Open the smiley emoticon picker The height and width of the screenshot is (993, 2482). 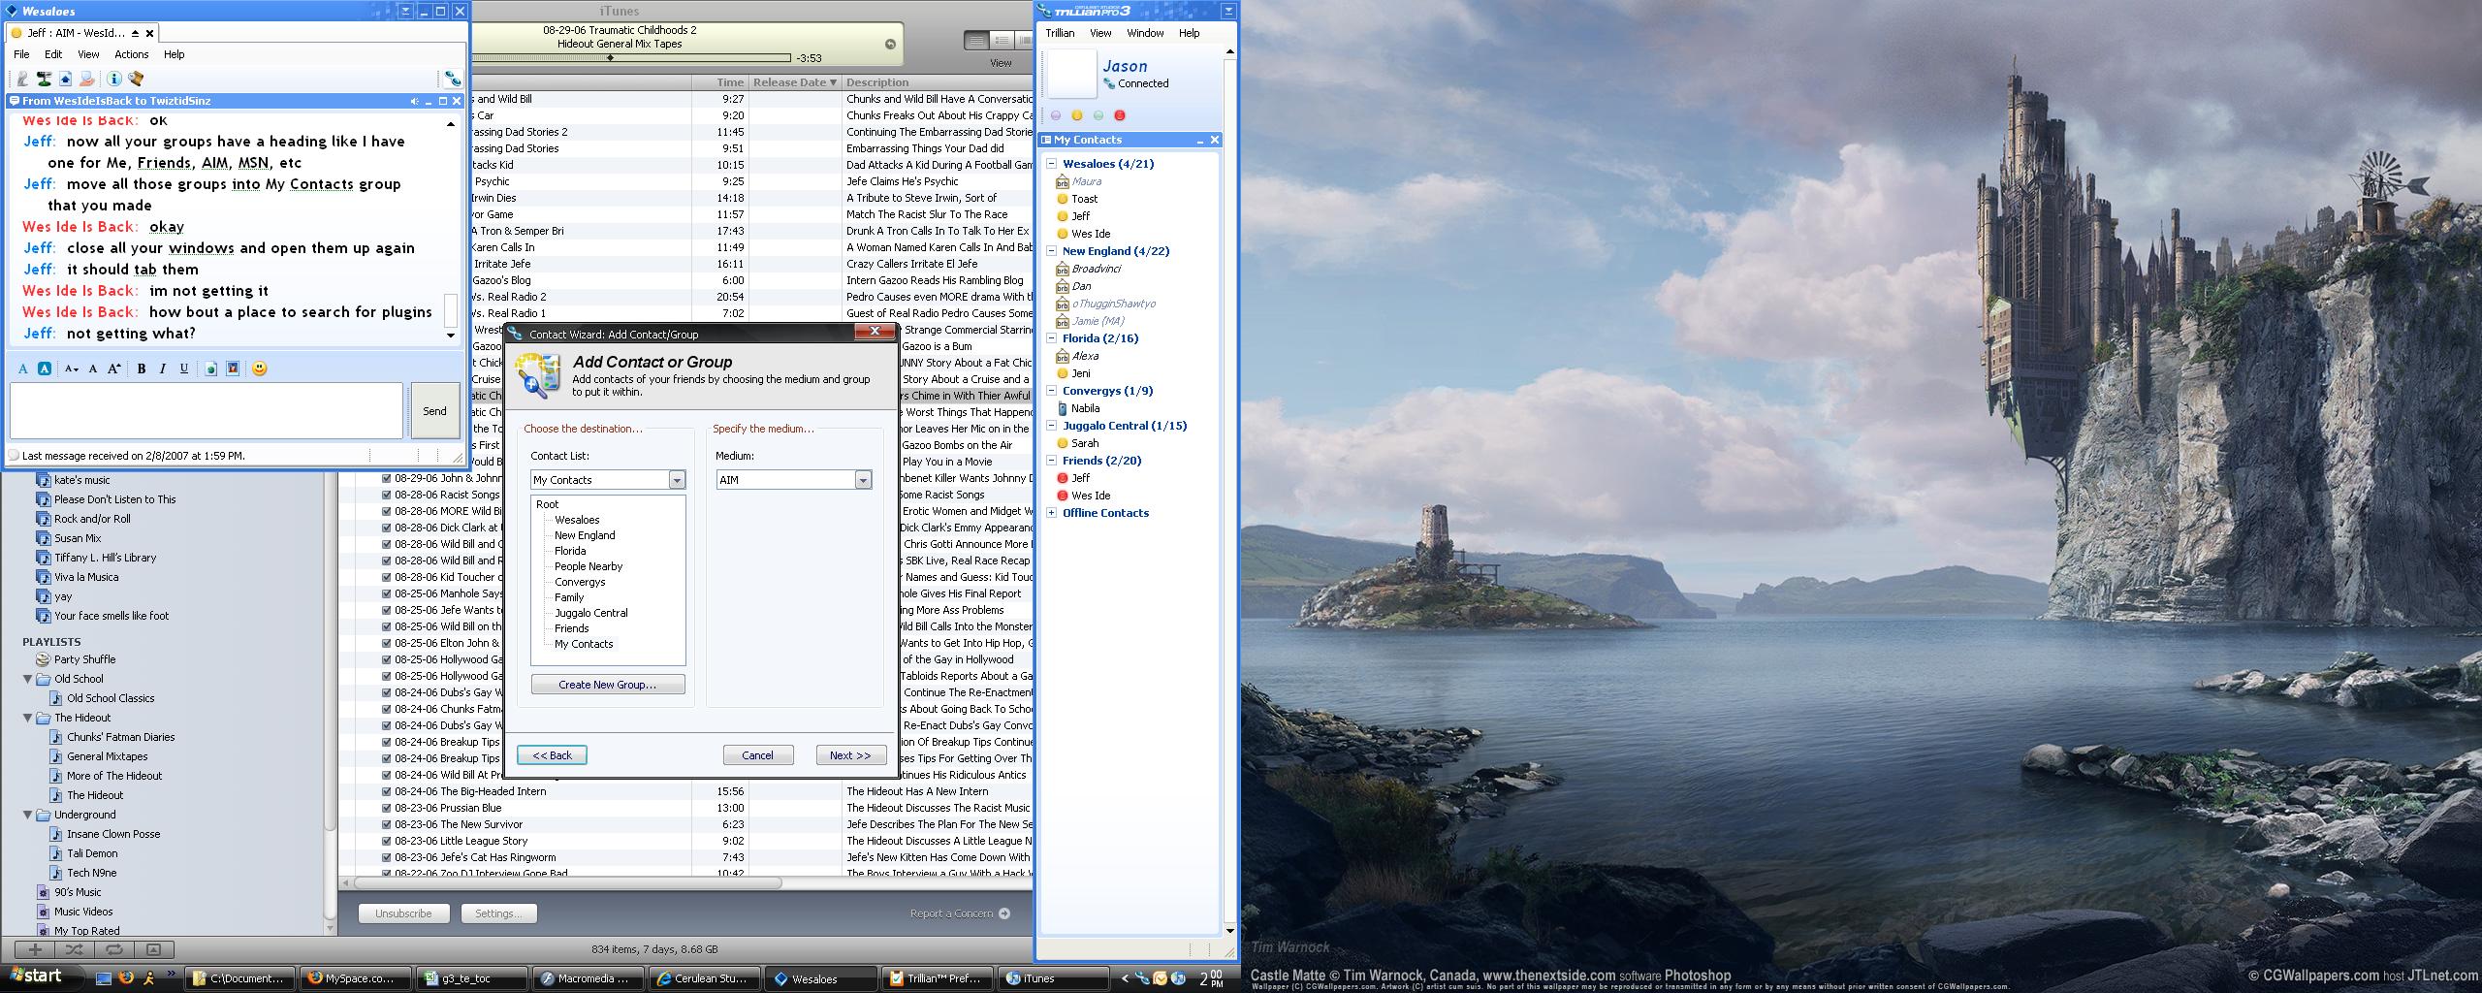pos(259,368)
